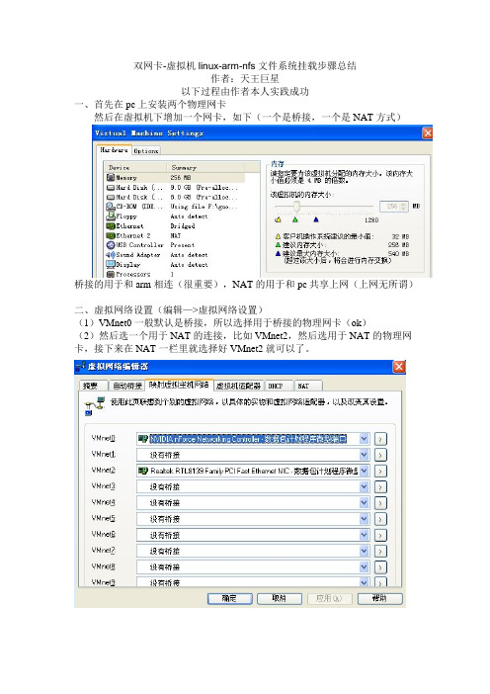Open VMnet8 arrow button settings
This screenshot has height=694, width=490.
coord(380,567)
